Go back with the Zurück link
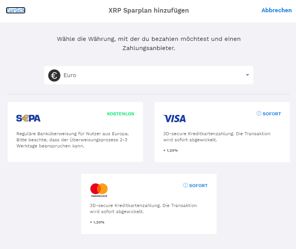The image size is (296, 249). [x=16, y=10]
